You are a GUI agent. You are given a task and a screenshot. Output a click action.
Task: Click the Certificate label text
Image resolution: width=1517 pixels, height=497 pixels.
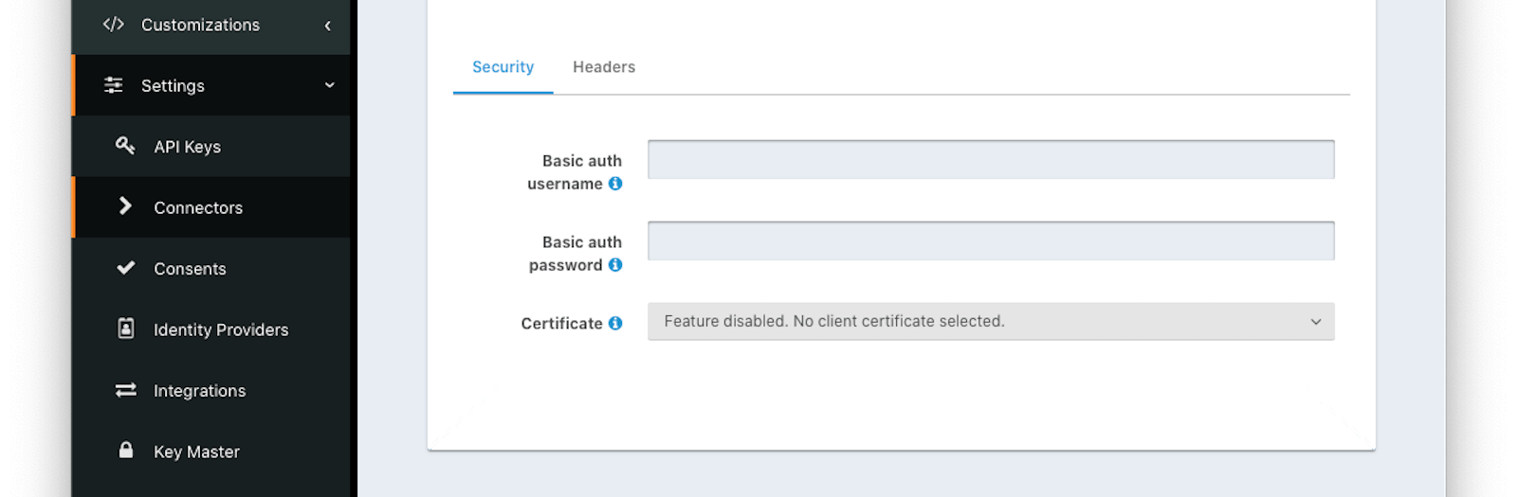point(561,324)
